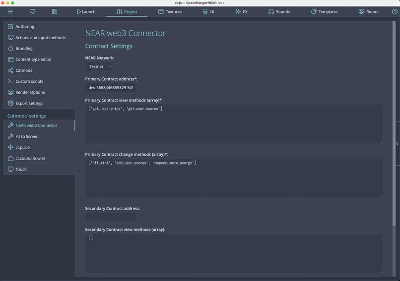Open Custom scripts label
The image size is (400, 281).
pos(29,81)
